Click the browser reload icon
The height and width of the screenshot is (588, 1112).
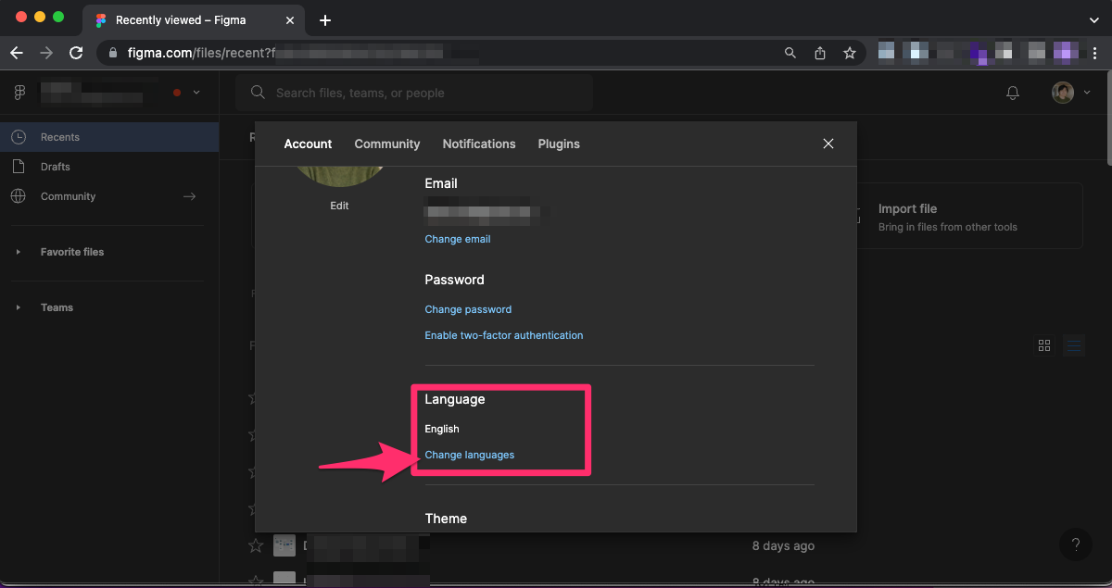[76, 53]
